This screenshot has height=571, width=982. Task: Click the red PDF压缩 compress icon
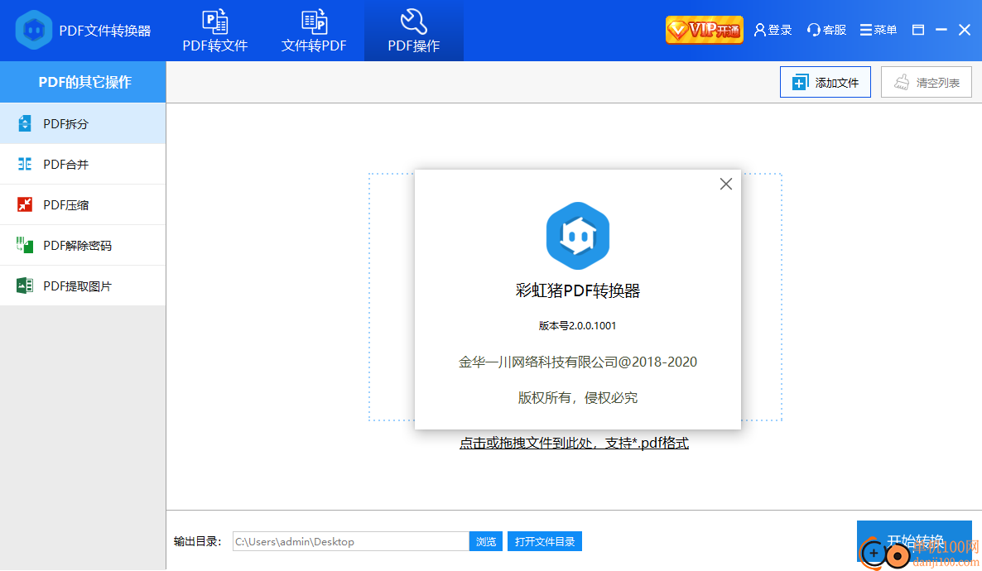(24, 204)
